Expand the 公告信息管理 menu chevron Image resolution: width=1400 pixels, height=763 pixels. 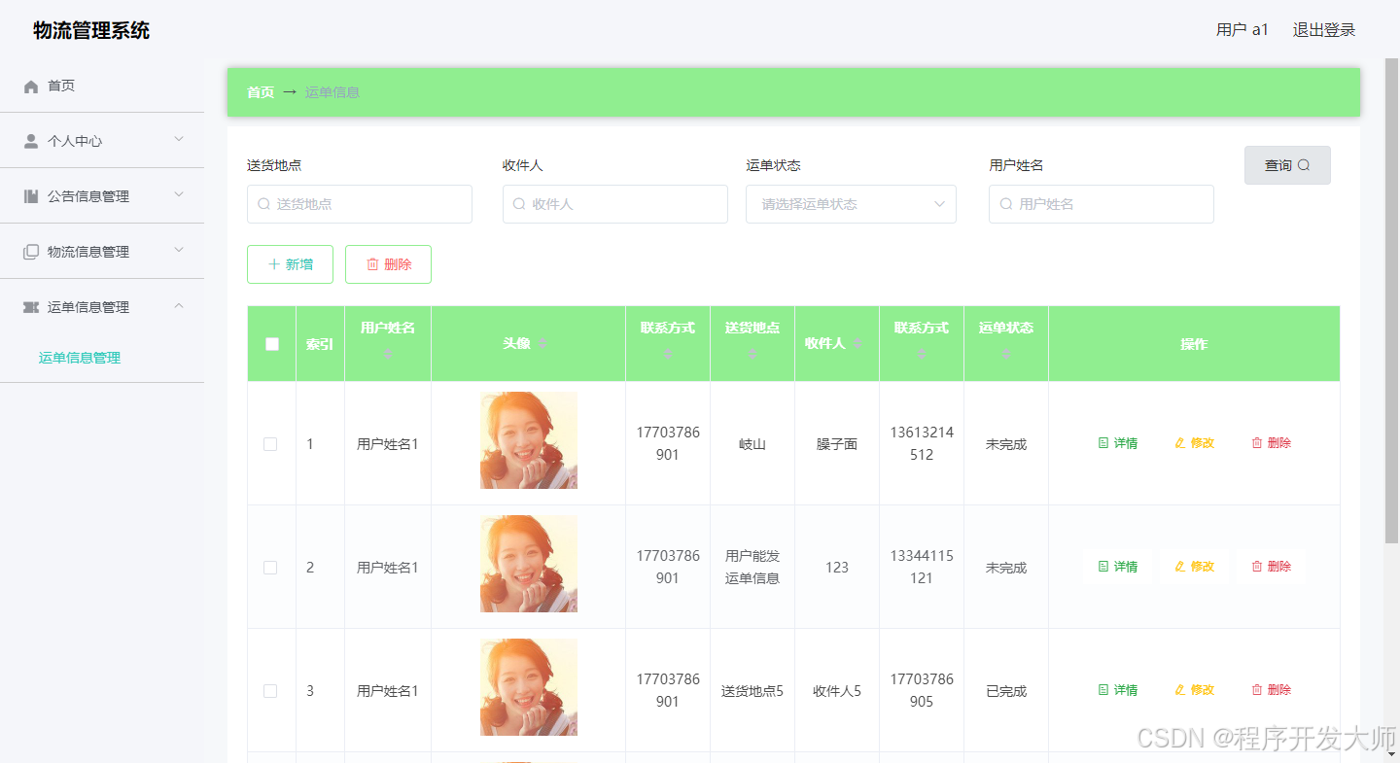179,195
